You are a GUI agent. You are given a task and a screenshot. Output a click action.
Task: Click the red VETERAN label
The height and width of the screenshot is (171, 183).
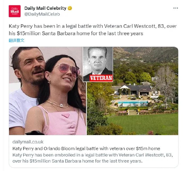coord(101,78)
